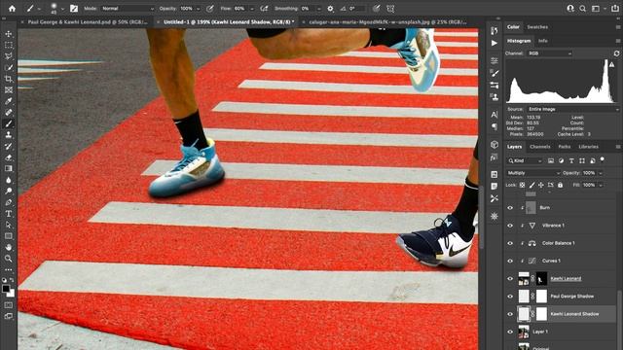Select the Rectangular Marquee tool
Image resolution: width=623 pixels, height=350 pixels.
point(9,46)
